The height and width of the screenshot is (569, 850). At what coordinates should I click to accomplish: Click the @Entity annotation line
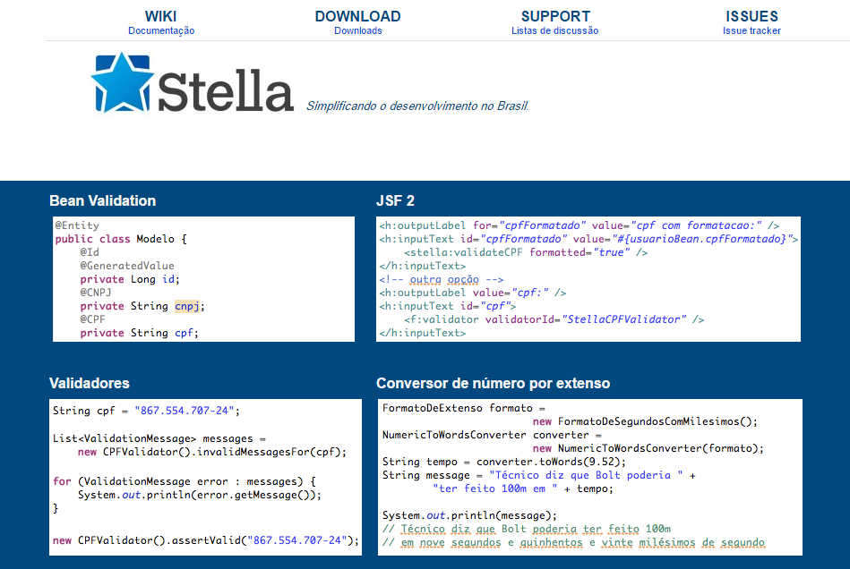tap(77, 225)
